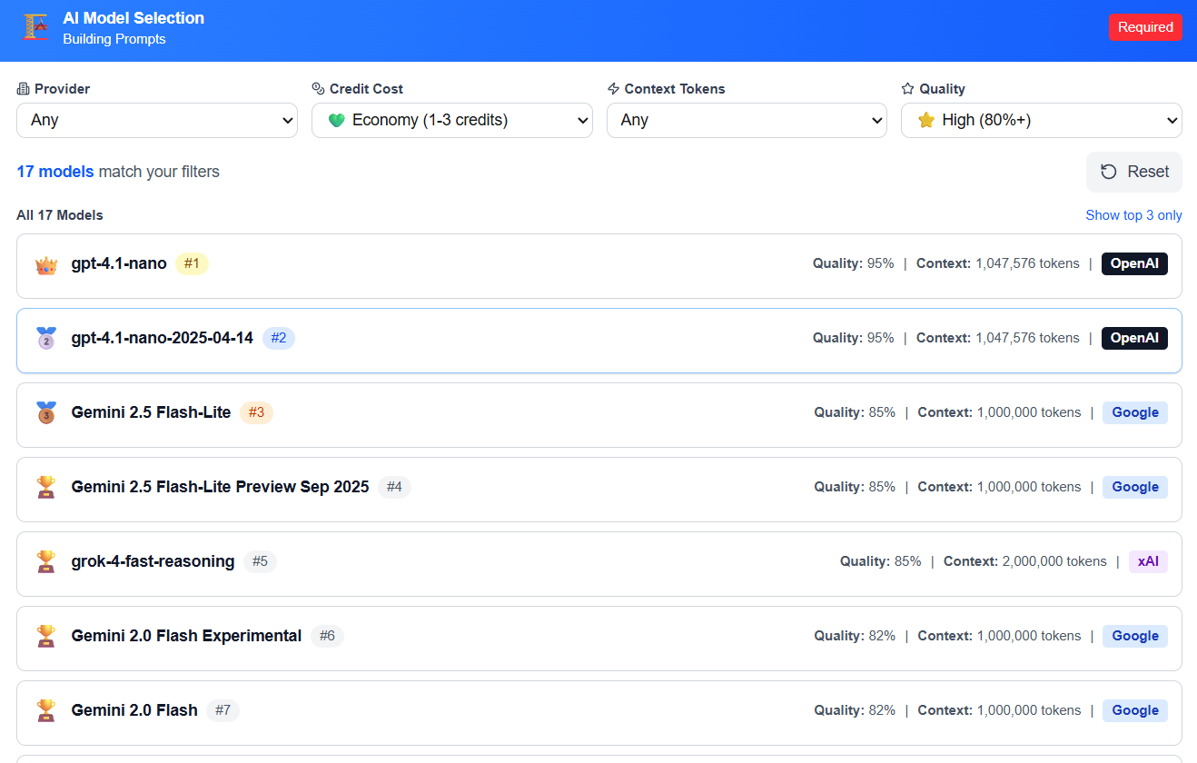Click the crown icon beside gpt-4.1-nano
Screen dimensions: 1197x763
(46, 265)
